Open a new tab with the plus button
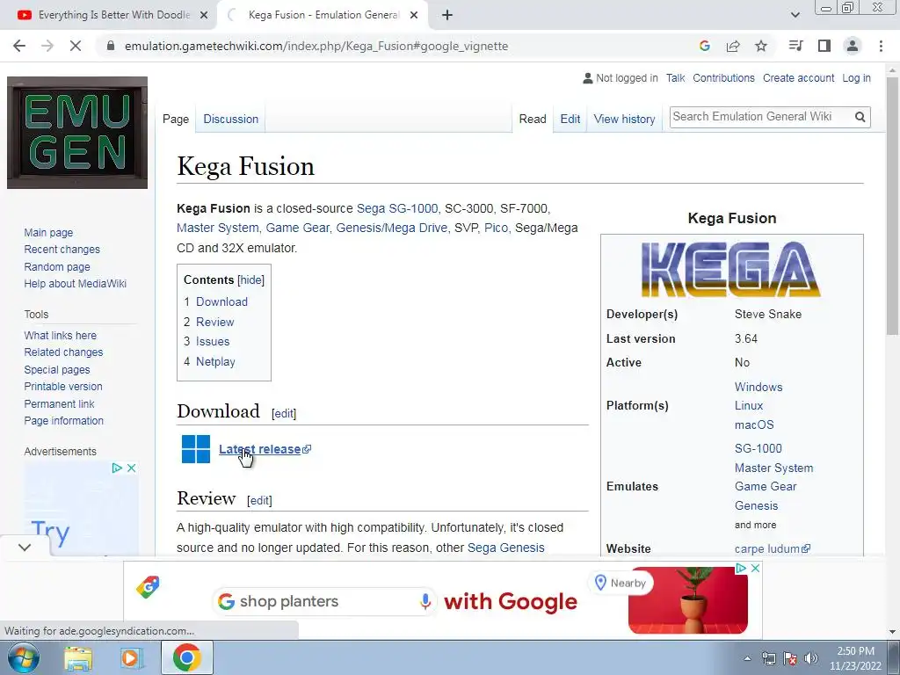Screen dimensions: 900x675 [447, 16]
